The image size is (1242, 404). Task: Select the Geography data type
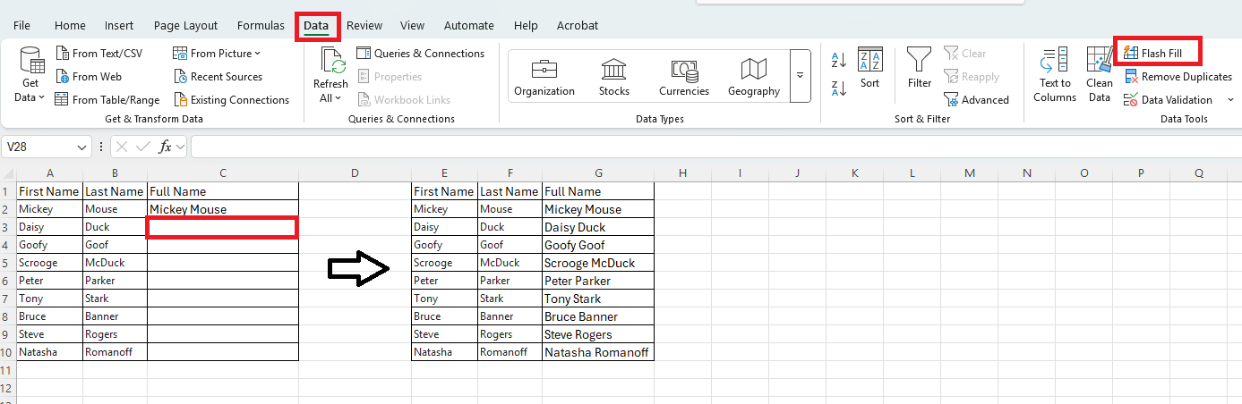(754, 78)
